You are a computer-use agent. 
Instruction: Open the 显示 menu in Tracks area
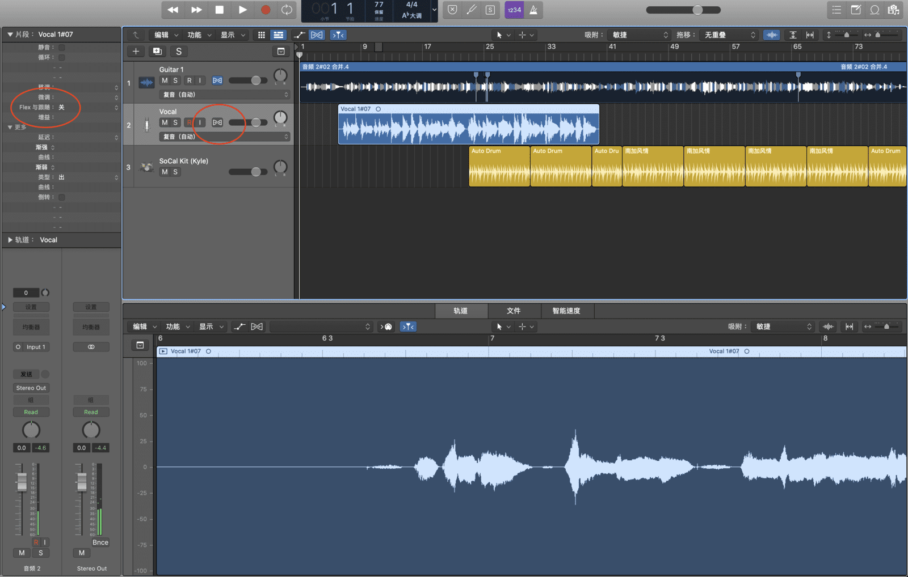[x=233, y=35]
